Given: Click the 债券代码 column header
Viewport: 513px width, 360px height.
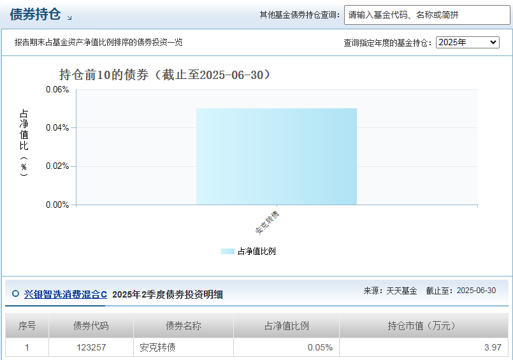Looking at the screenshot, I should [91, 326].
